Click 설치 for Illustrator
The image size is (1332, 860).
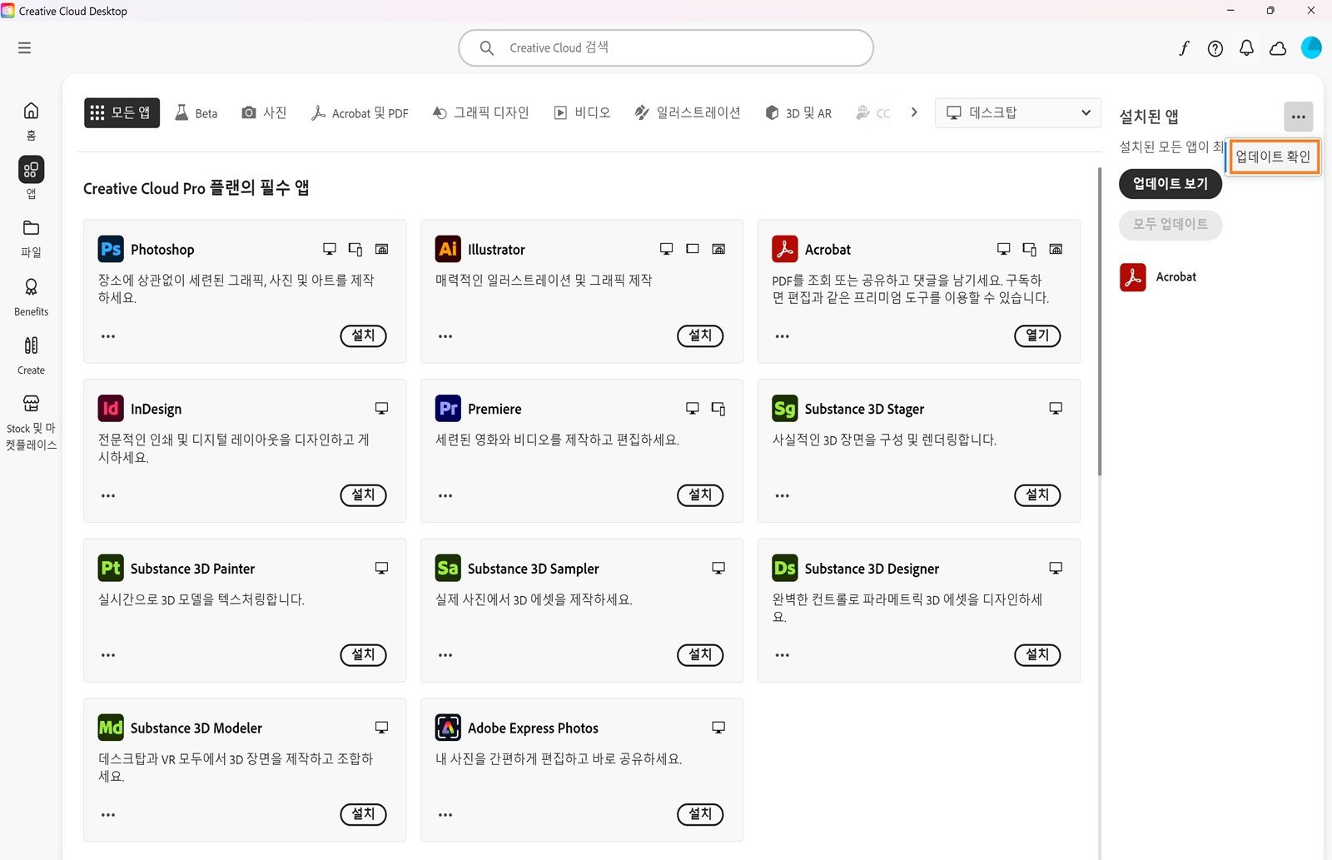699,336
